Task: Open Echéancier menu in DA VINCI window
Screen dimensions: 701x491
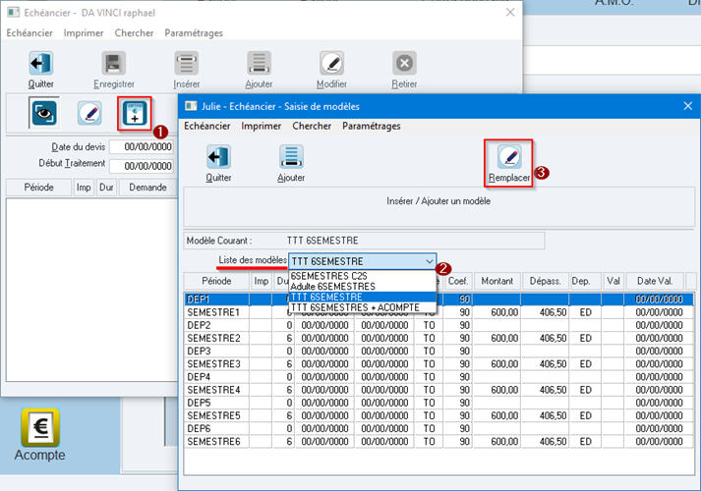Action: 29,33
